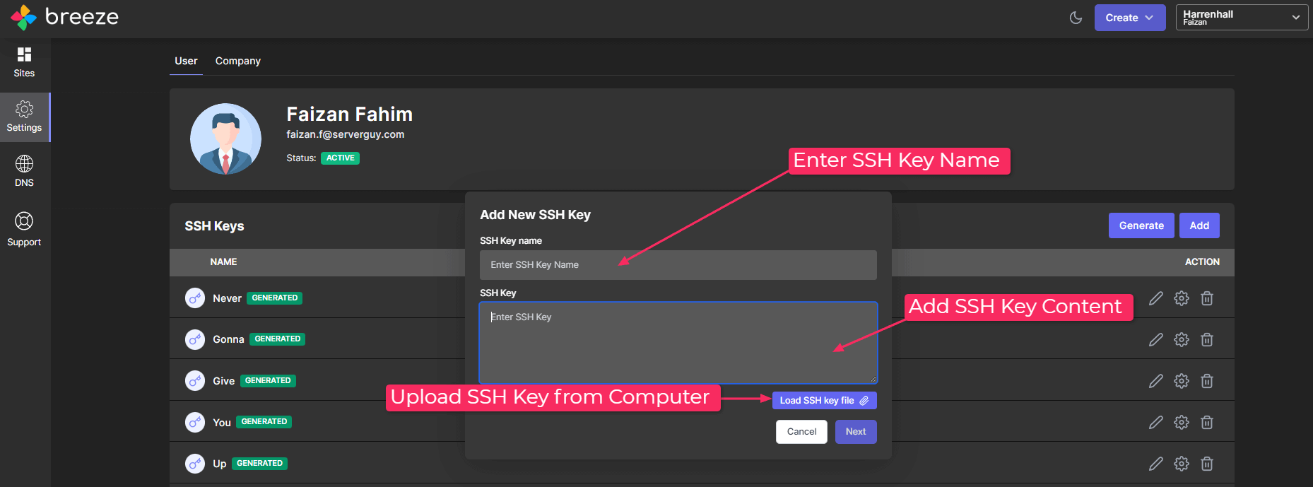
Task: Click key icon beside Never
Action: coord(195,298)
